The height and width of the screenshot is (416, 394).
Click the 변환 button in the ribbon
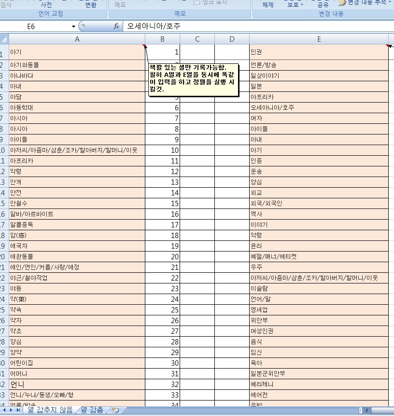pyautogui.click(x=90, y=5)
